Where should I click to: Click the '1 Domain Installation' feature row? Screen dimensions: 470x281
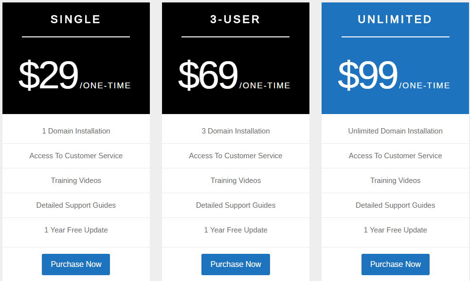[x=76, y=131]
